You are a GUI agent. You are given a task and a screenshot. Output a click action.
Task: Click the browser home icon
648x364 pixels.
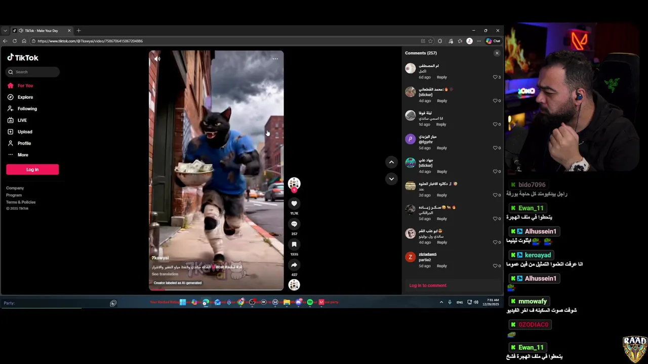24,41
